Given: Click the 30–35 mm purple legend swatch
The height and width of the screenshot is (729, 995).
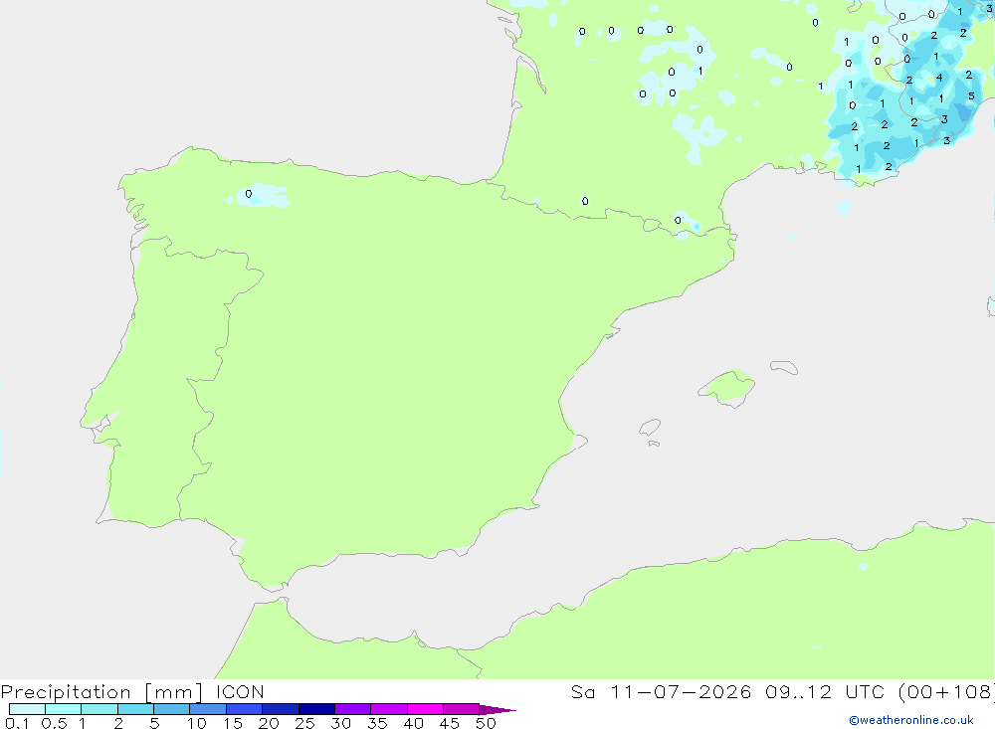Looking at the screenshot, I should pyautogui.click(x=352, y=709).
